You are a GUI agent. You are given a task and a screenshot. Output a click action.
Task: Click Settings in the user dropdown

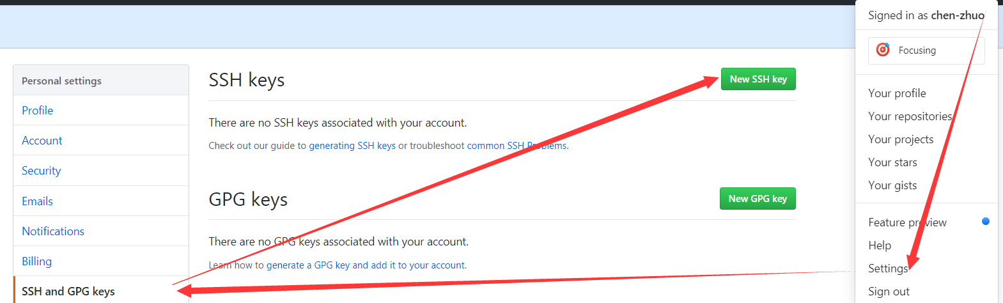pos(887,268)
